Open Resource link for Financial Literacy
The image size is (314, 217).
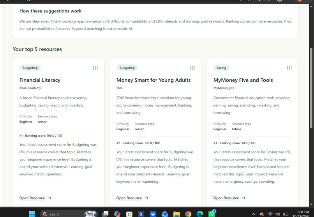[x=32, y=198]
